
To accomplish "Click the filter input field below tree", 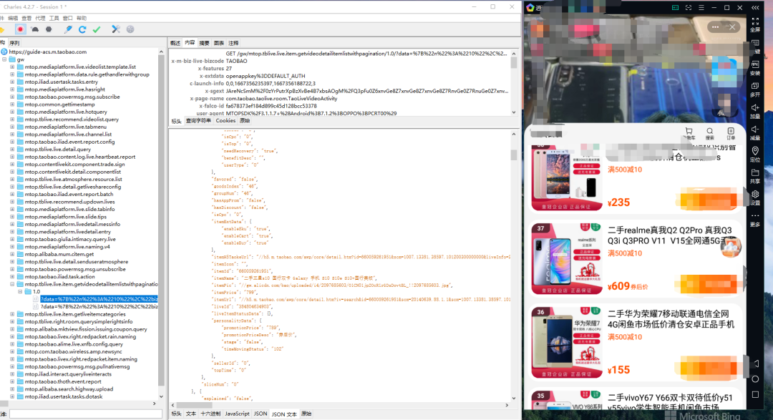I will (85, 414).
